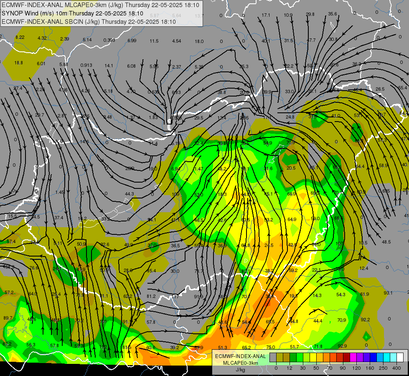The width and height of the screenshot is (409, 376).
Task: Click the map value 67.2
Action: (x=7, y=344)
